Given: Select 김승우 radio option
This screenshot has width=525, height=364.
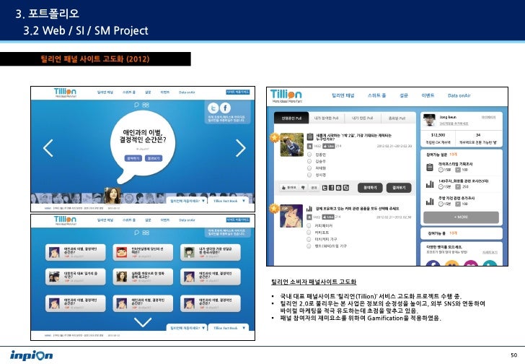Looking at the screenshot, I should coord(309,161).
